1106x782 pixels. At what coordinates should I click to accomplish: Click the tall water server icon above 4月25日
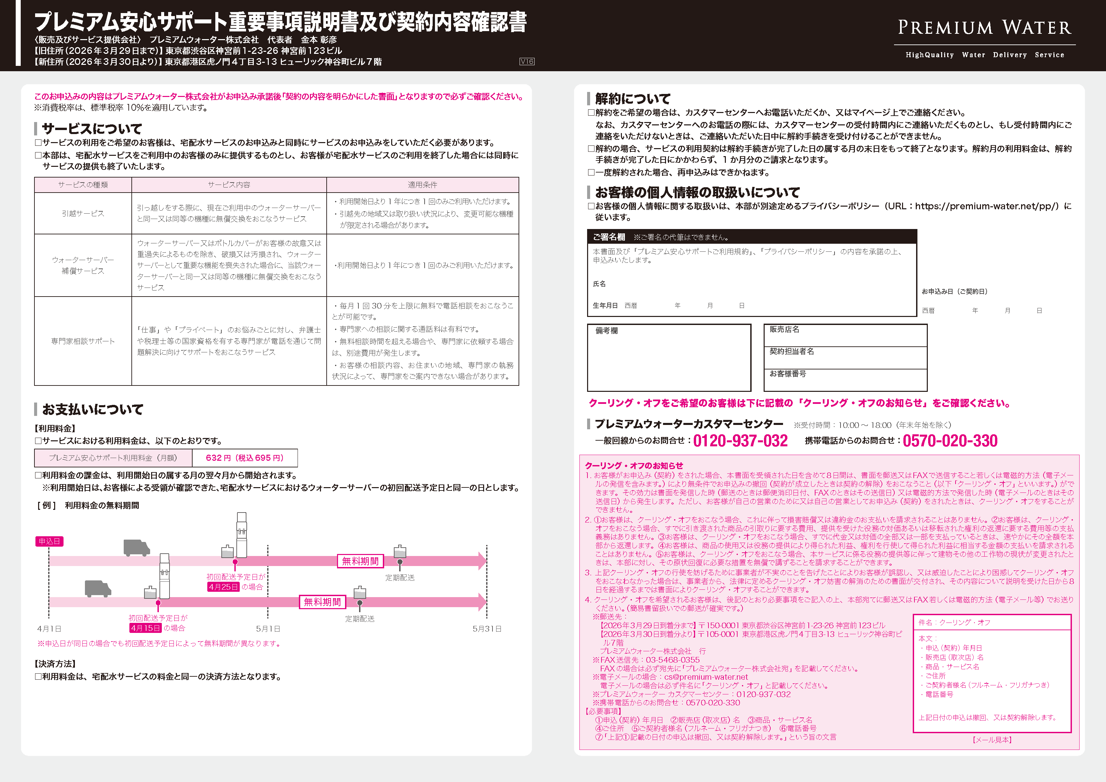click(241, 535)
